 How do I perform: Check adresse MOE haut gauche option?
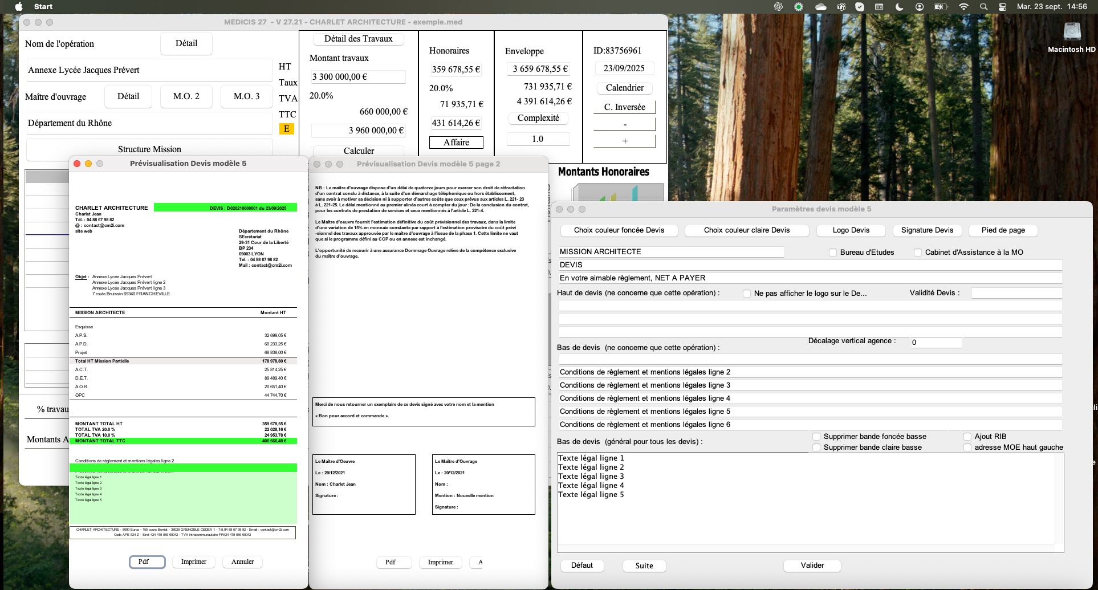(967, 447)
